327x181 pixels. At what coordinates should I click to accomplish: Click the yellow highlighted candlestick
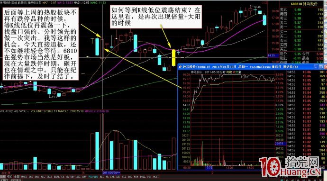click(173, 57)
